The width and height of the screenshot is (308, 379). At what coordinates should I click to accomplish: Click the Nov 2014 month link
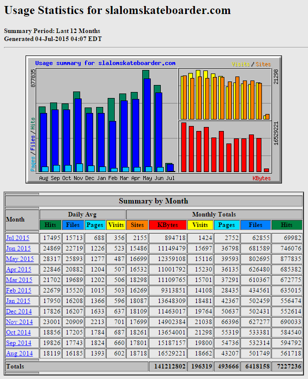coord(19,322)
